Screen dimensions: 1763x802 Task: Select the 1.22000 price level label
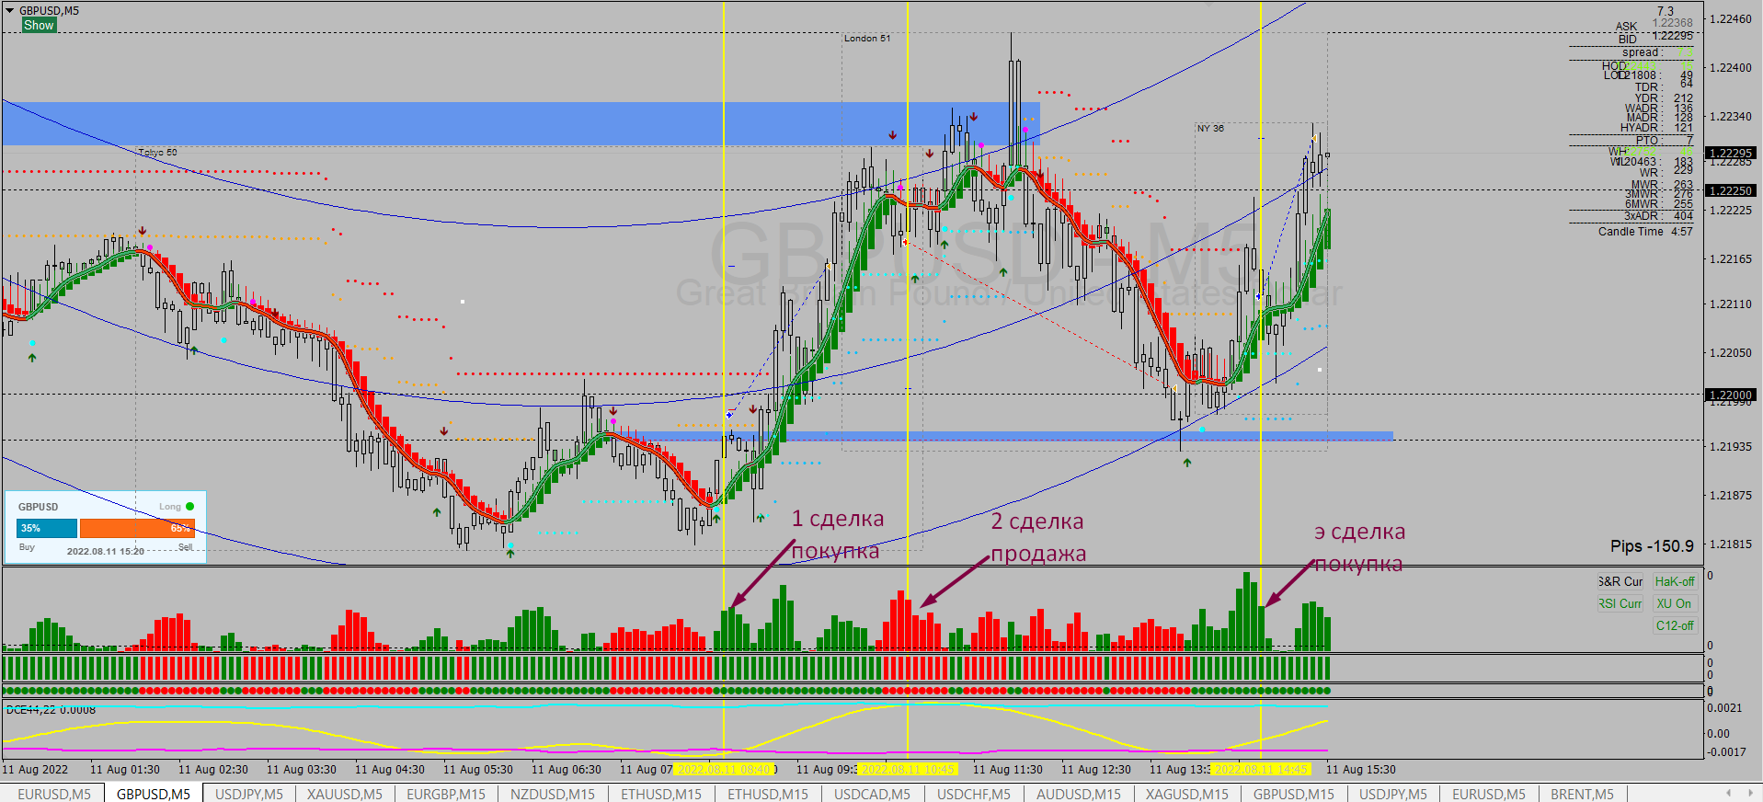pos(1730,395)
